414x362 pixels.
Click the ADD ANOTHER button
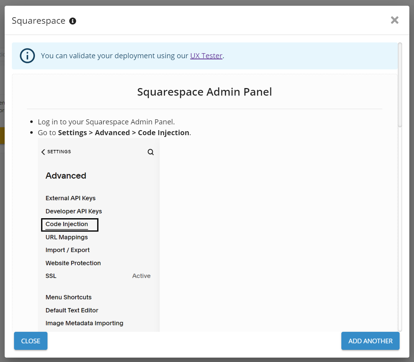click(370, 341)
